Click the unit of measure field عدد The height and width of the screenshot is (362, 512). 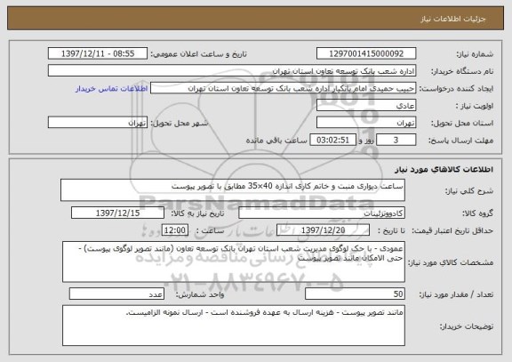[116, 294]
